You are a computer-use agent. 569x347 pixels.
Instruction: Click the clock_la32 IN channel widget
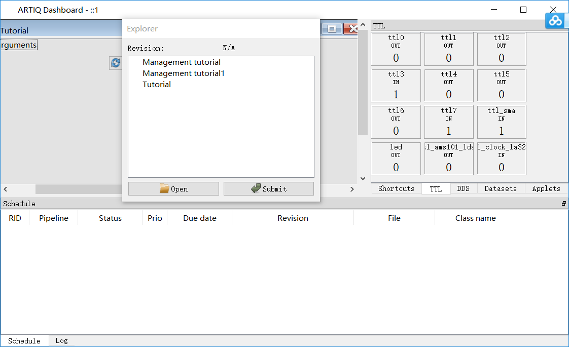502,159
